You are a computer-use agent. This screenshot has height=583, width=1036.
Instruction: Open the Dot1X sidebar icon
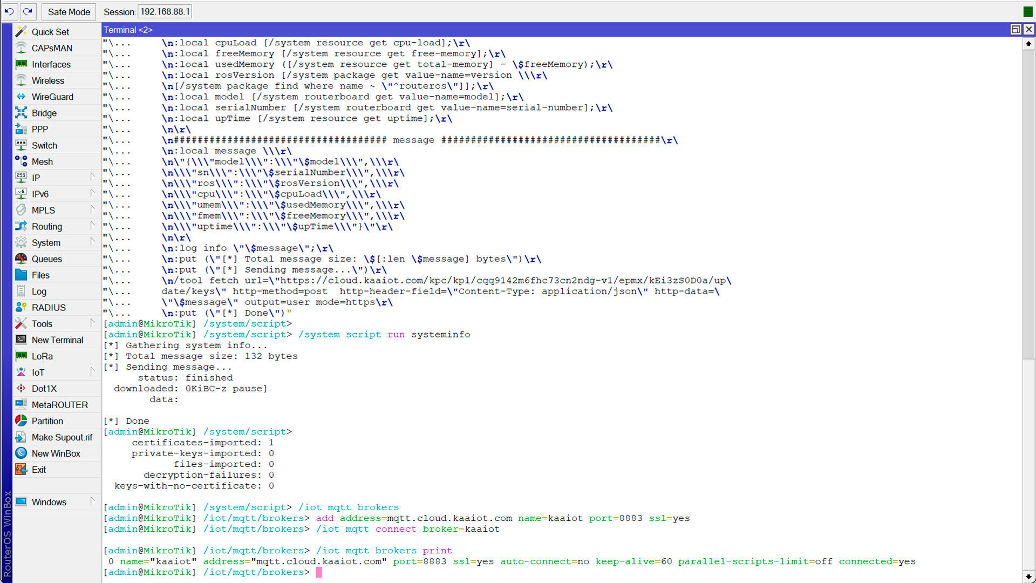[21, 388]
